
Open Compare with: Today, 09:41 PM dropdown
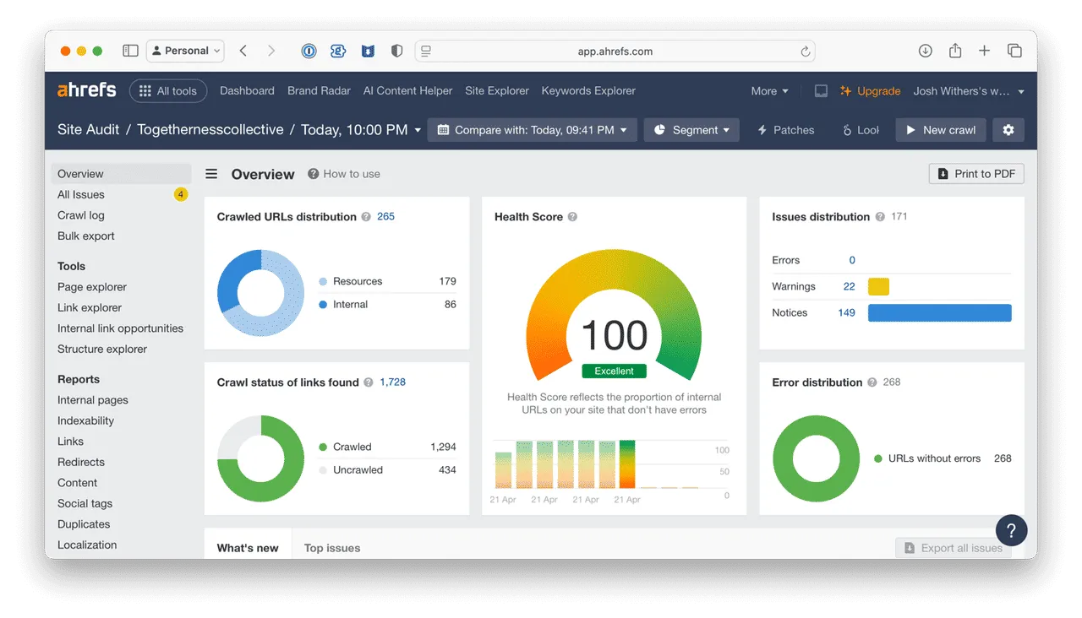532,130
